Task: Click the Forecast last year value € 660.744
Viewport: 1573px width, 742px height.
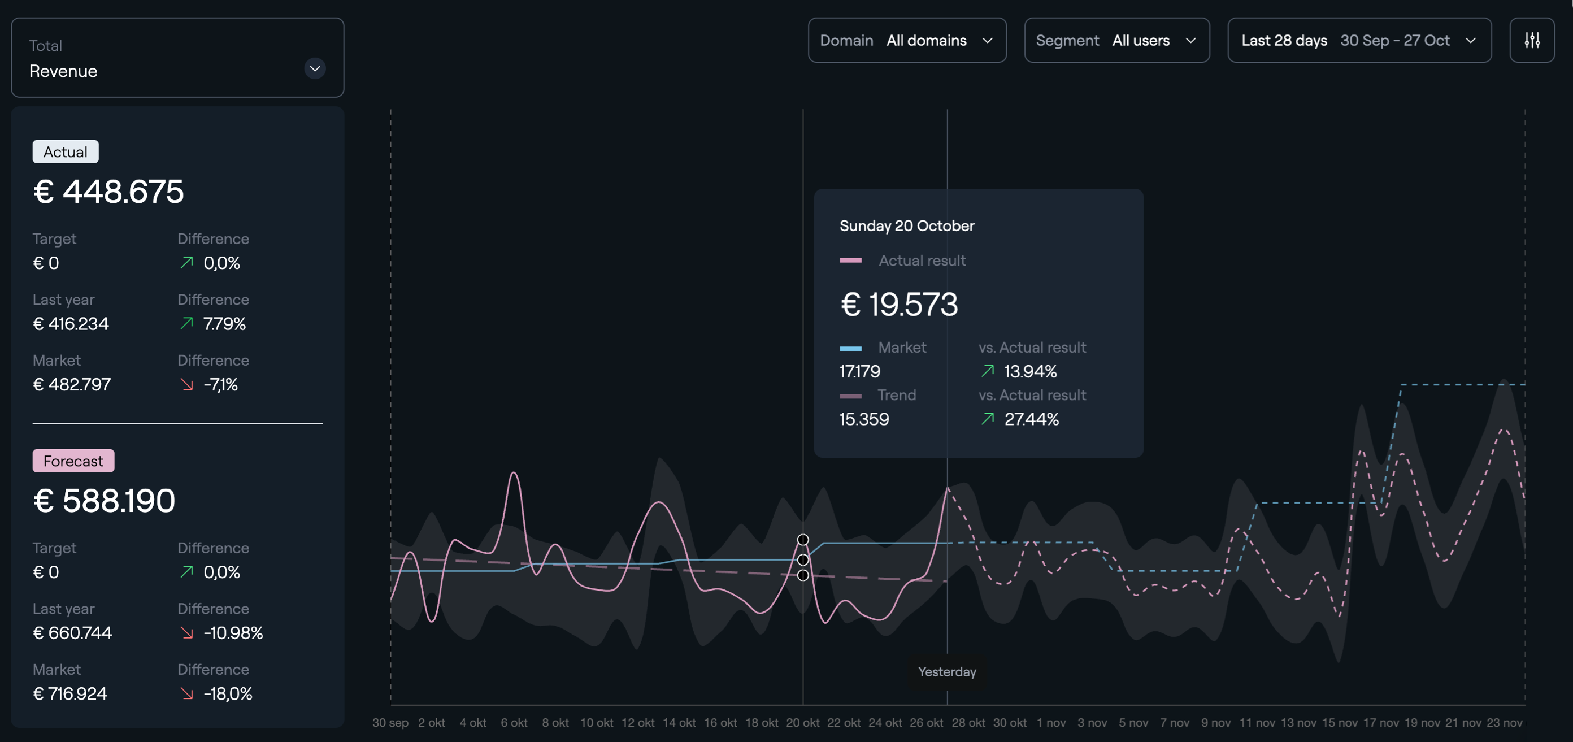Action: coord(73,633)
